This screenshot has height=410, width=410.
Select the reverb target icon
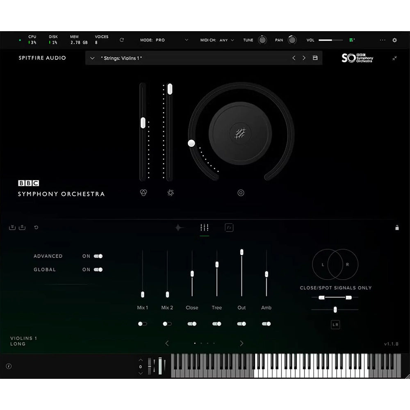click(x=241, y=193)
